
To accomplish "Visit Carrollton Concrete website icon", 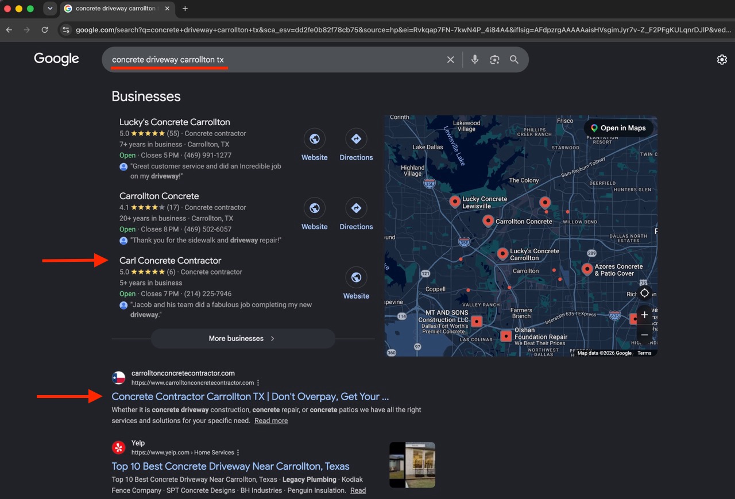I will click(315, 208).
